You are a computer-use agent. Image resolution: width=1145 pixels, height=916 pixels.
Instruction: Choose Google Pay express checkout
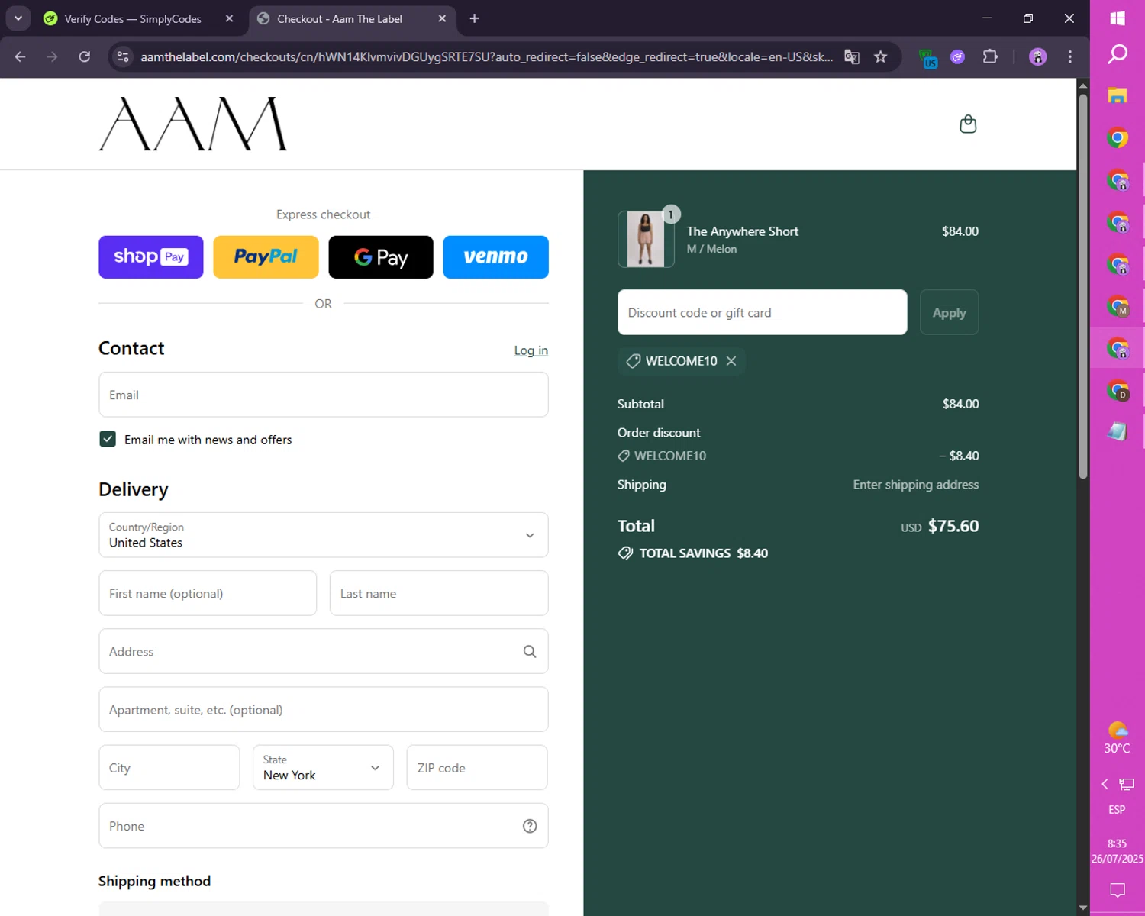[381, 257]
